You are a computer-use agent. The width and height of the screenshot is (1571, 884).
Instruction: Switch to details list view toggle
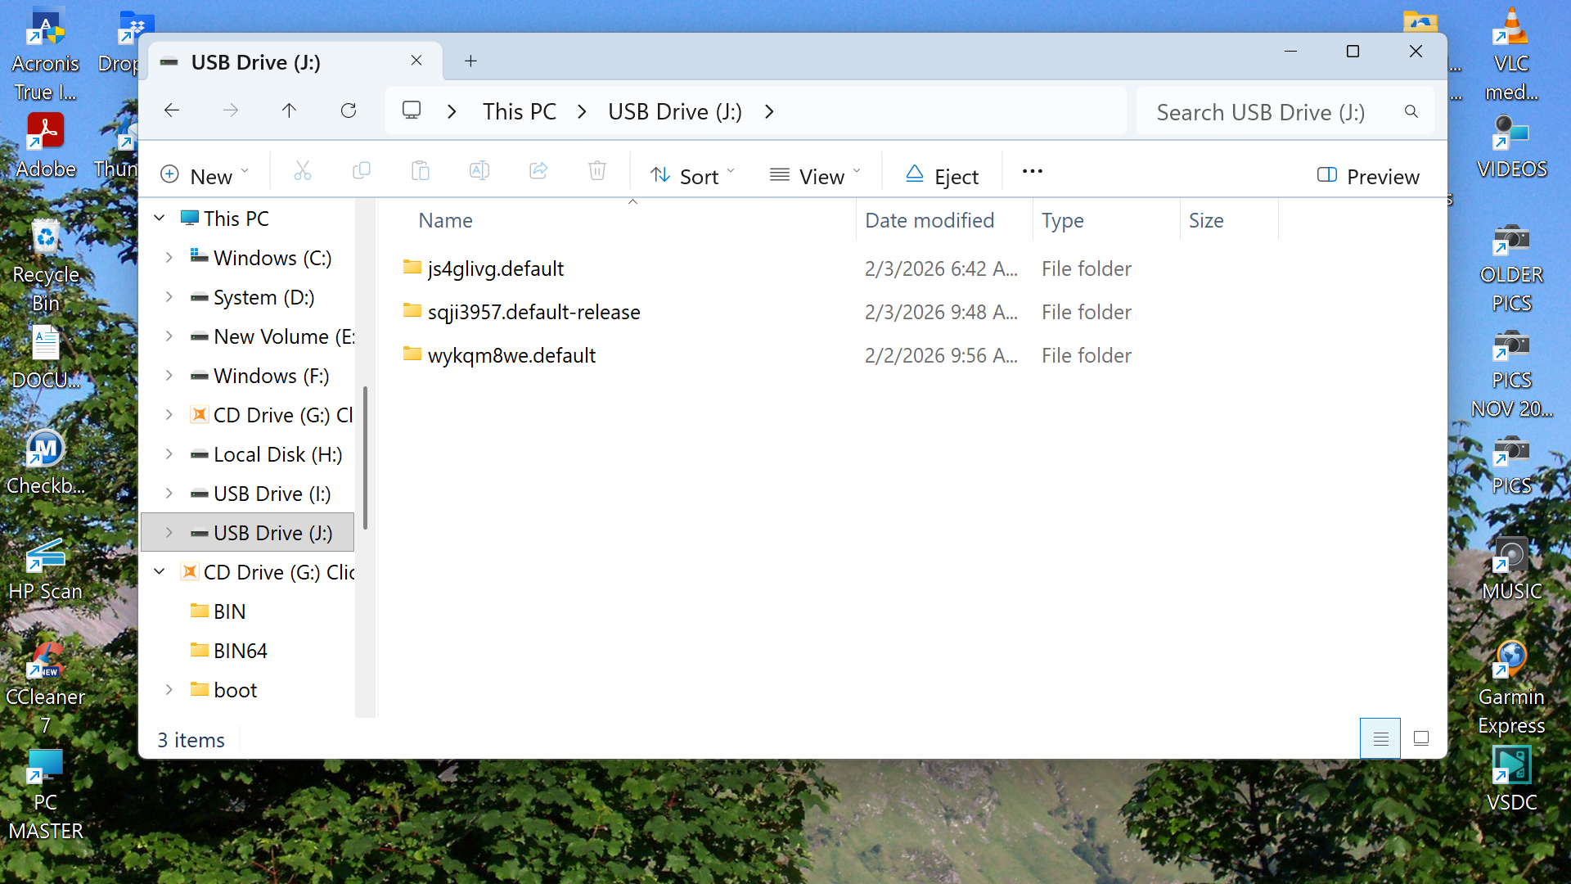pyautogui.click(x=1380, y=738)
